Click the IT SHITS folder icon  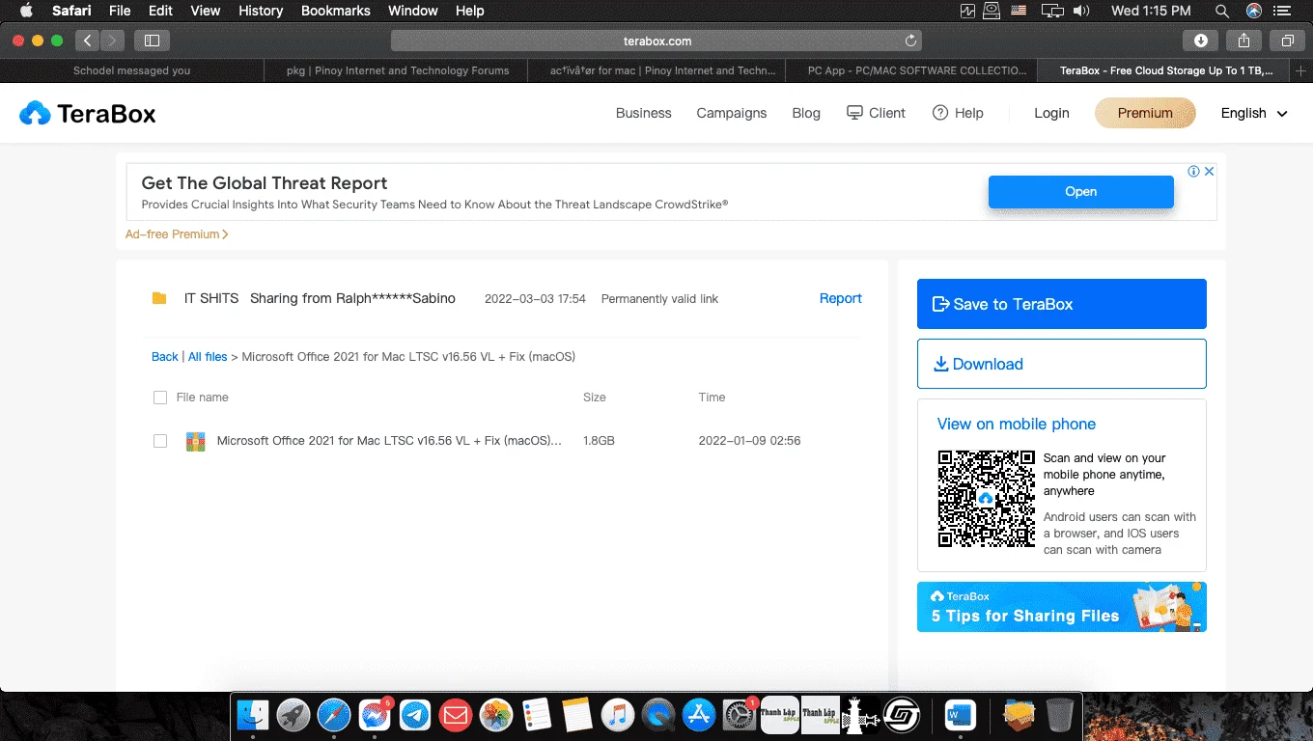(159, 298)
